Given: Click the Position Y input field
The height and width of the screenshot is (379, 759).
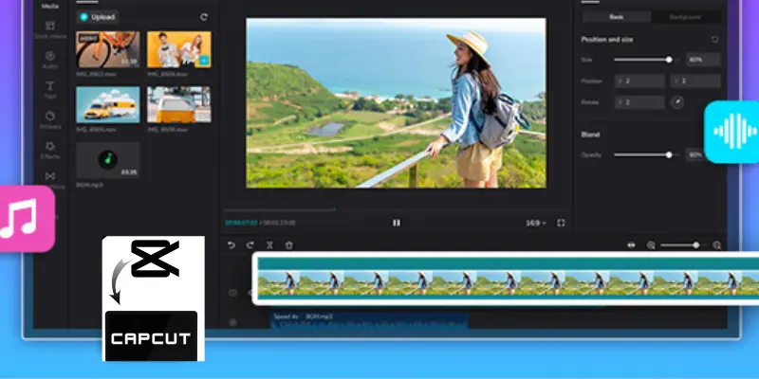Looking at the screenshot, I should [695, 81].
